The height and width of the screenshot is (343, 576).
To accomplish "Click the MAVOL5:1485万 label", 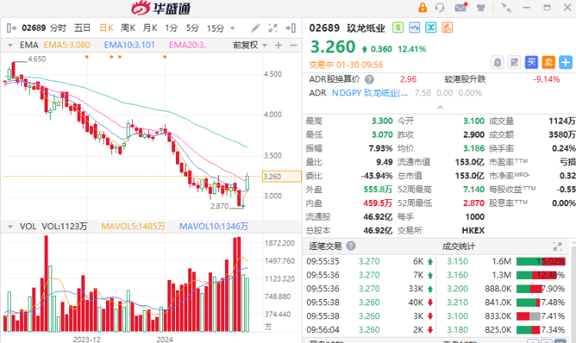I will point(133,226).
